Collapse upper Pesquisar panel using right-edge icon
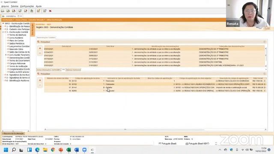Screen dimensions: 274x154 click(265, 42)
